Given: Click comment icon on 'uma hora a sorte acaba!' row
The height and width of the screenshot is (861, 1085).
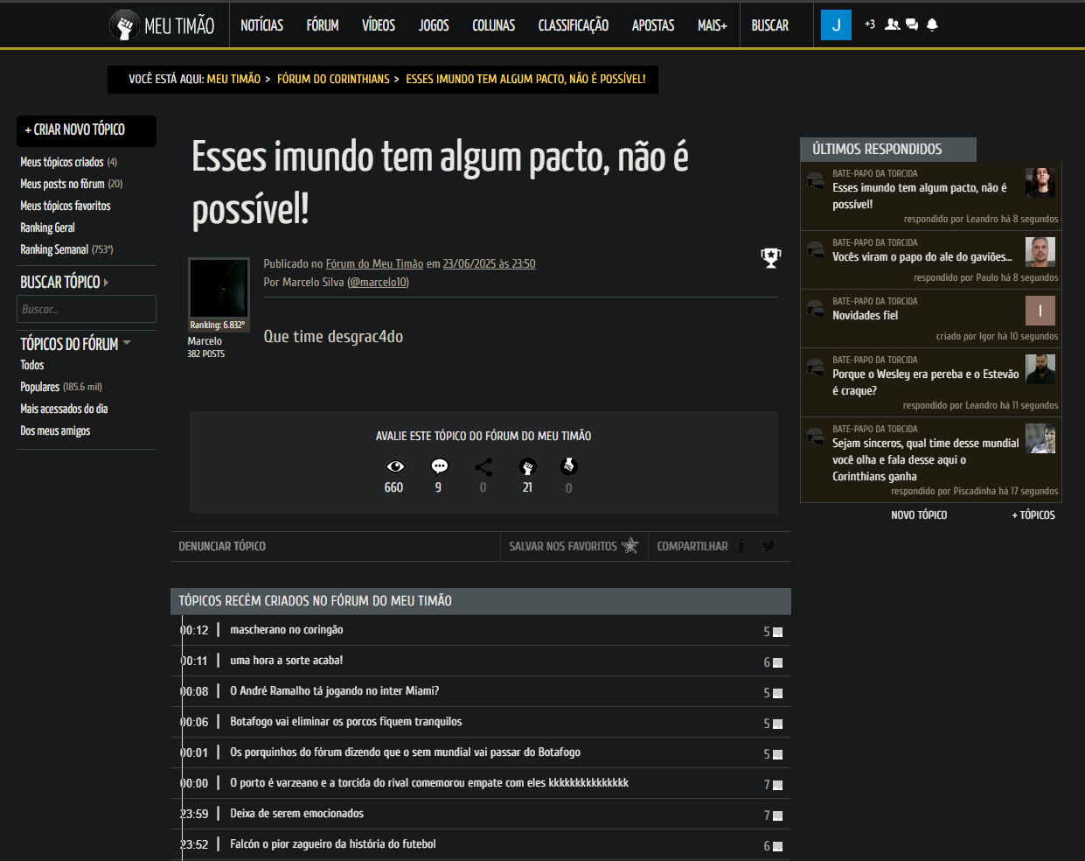Looking at the screenshot, I should [x=777, y=662].
